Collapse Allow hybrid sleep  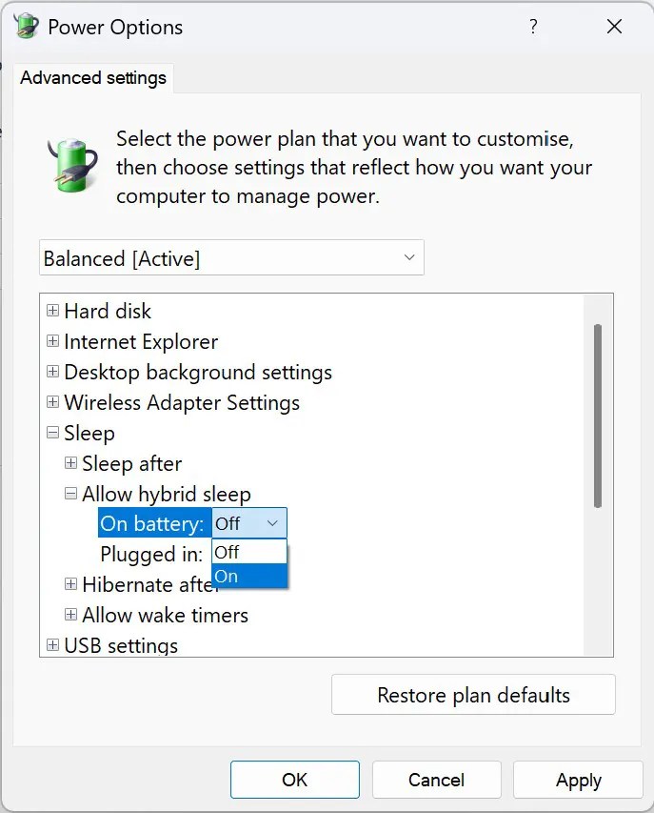point(70,494)
